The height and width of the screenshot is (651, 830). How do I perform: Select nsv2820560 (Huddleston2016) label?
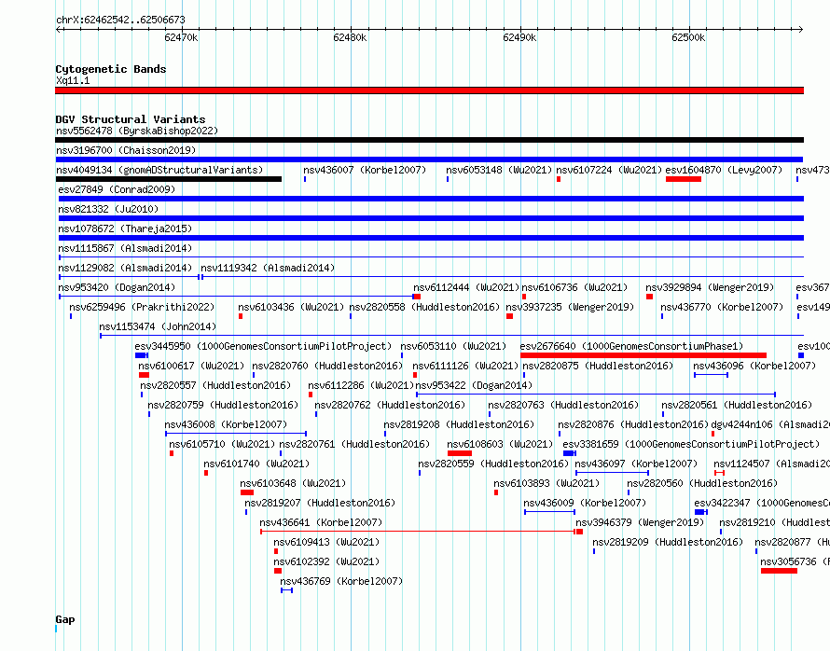[702, 483]
